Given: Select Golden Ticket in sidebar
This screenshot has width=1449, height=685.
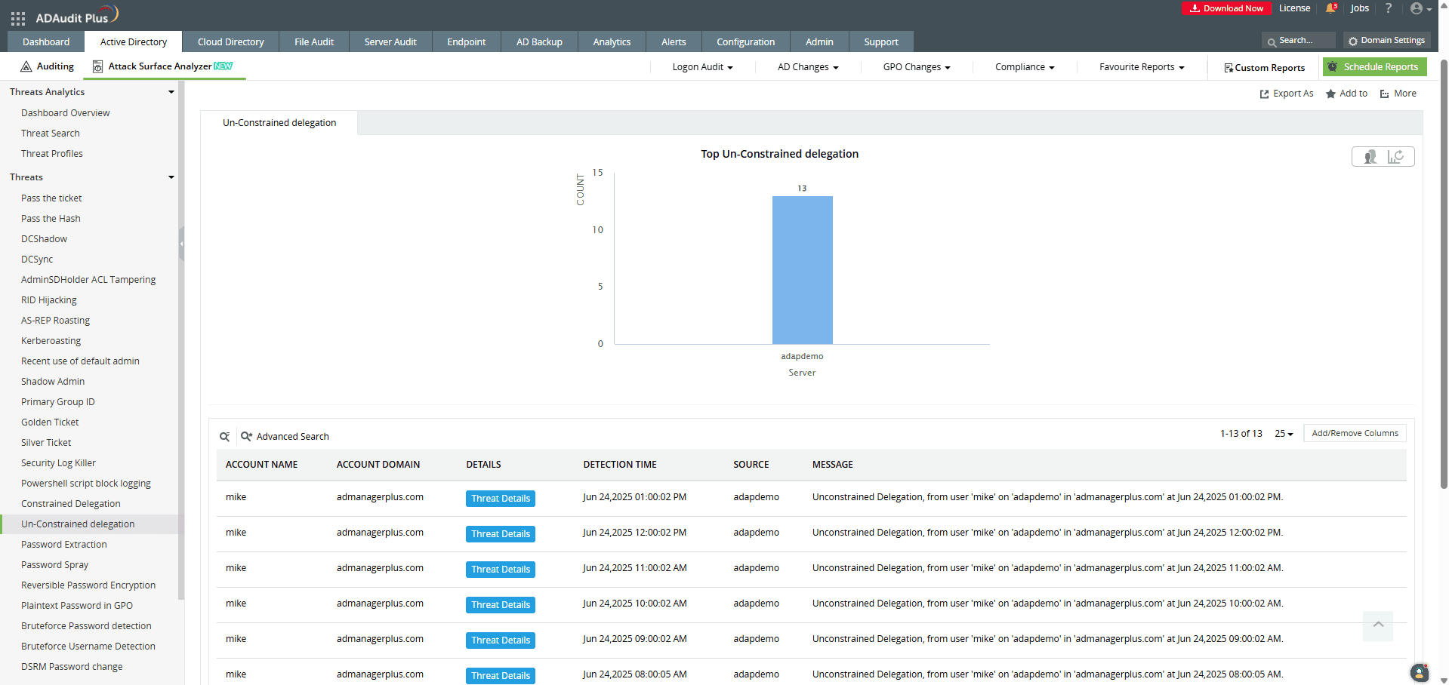Looking at the screenshot, I should pos(50,422).
